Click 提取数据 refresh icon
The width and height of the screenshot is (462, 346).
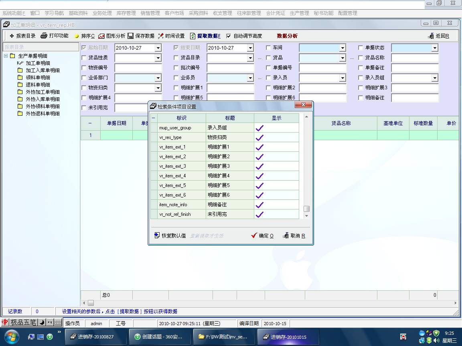(x=193, y=36)
